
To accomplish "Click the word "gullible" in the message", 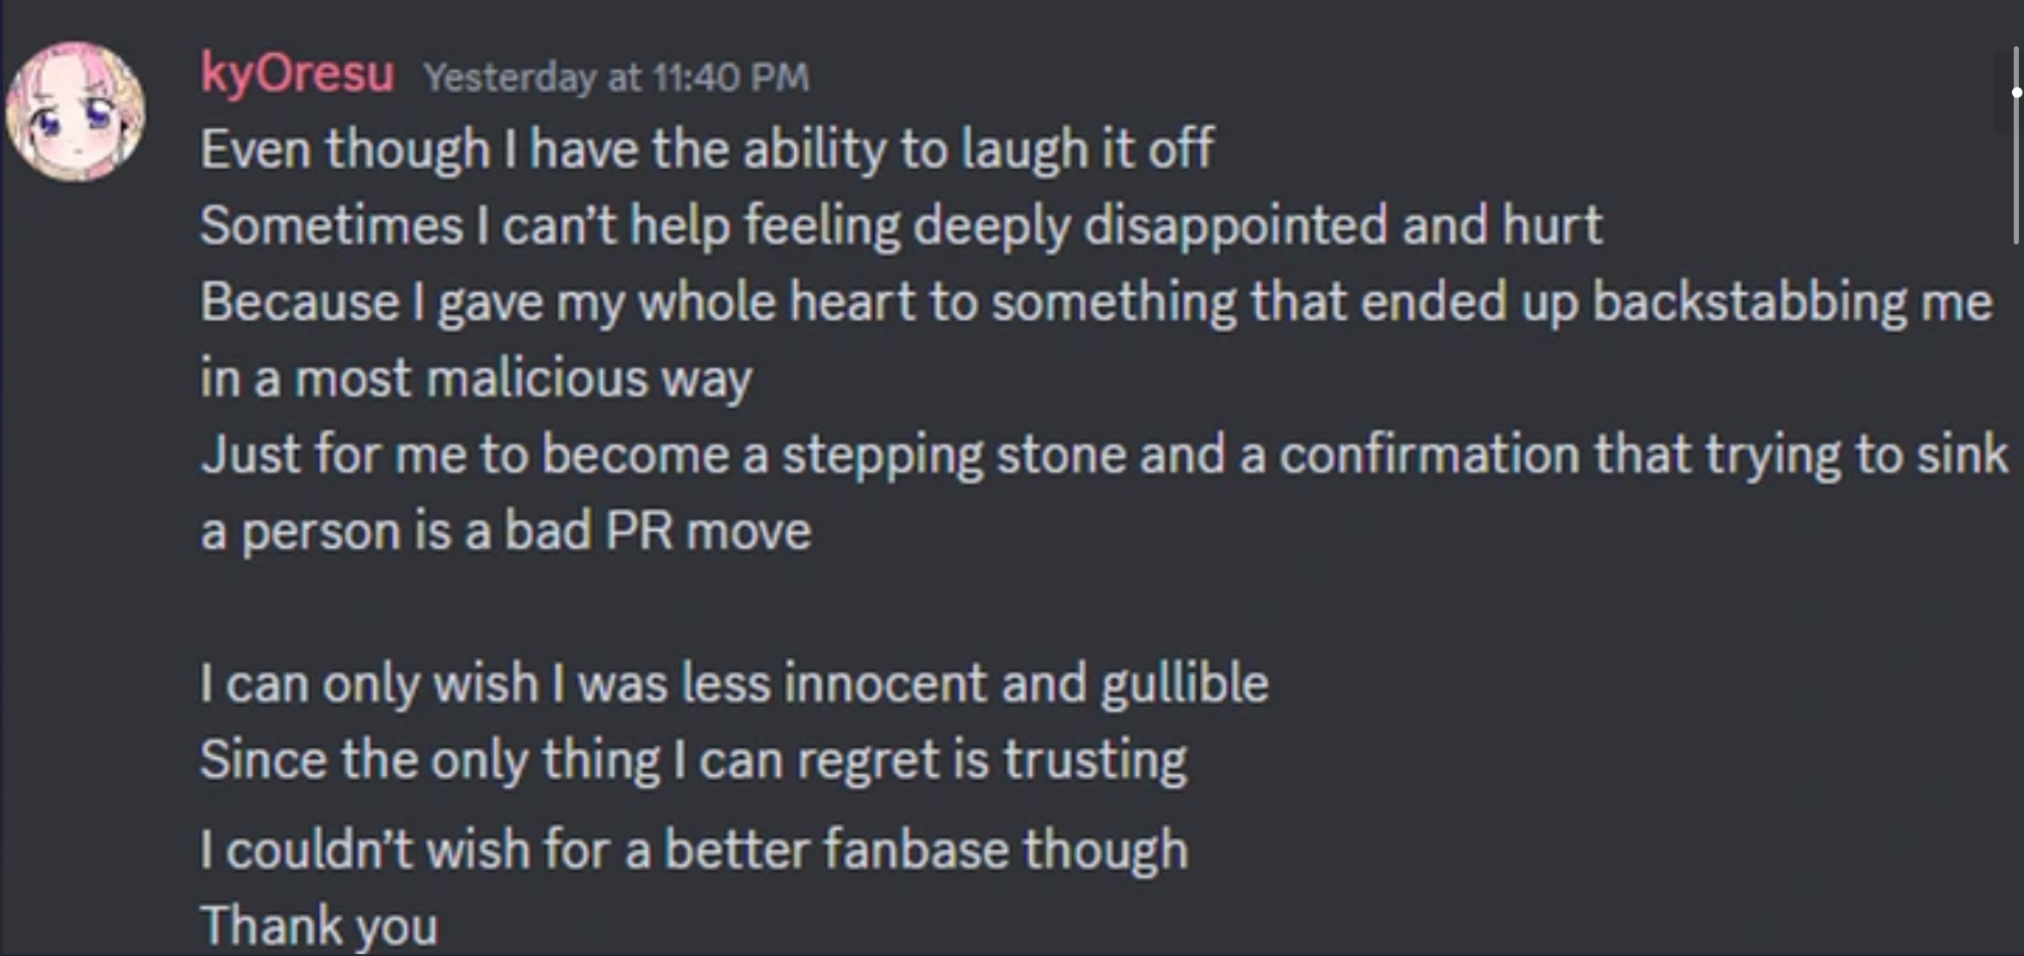I will pyautogui.click(x=1184, y=683).
